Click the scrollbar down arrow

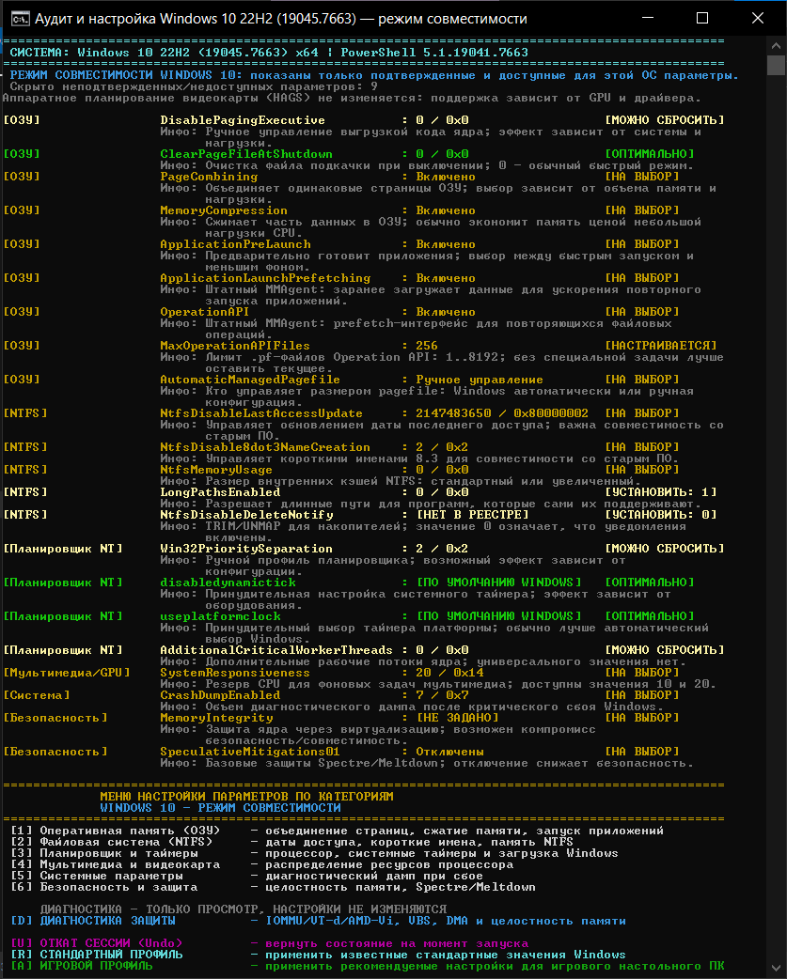point(776,969)
